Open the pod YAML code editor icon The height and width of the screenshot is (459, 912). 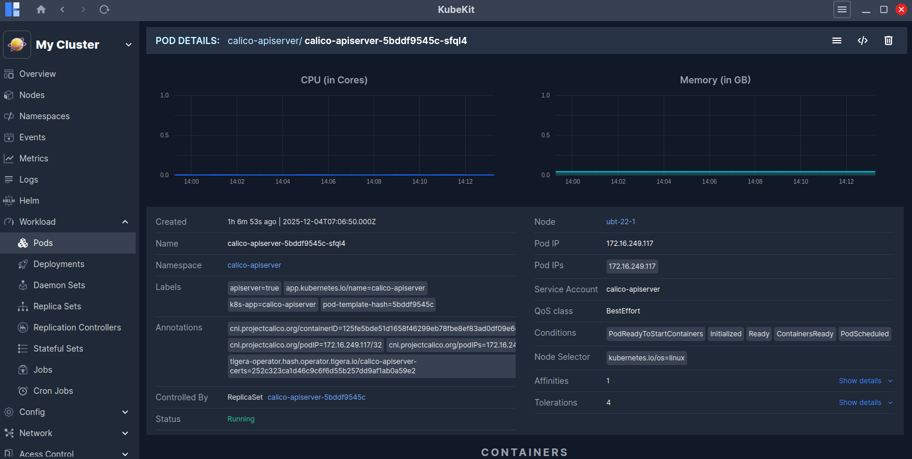tap(862, 41)
